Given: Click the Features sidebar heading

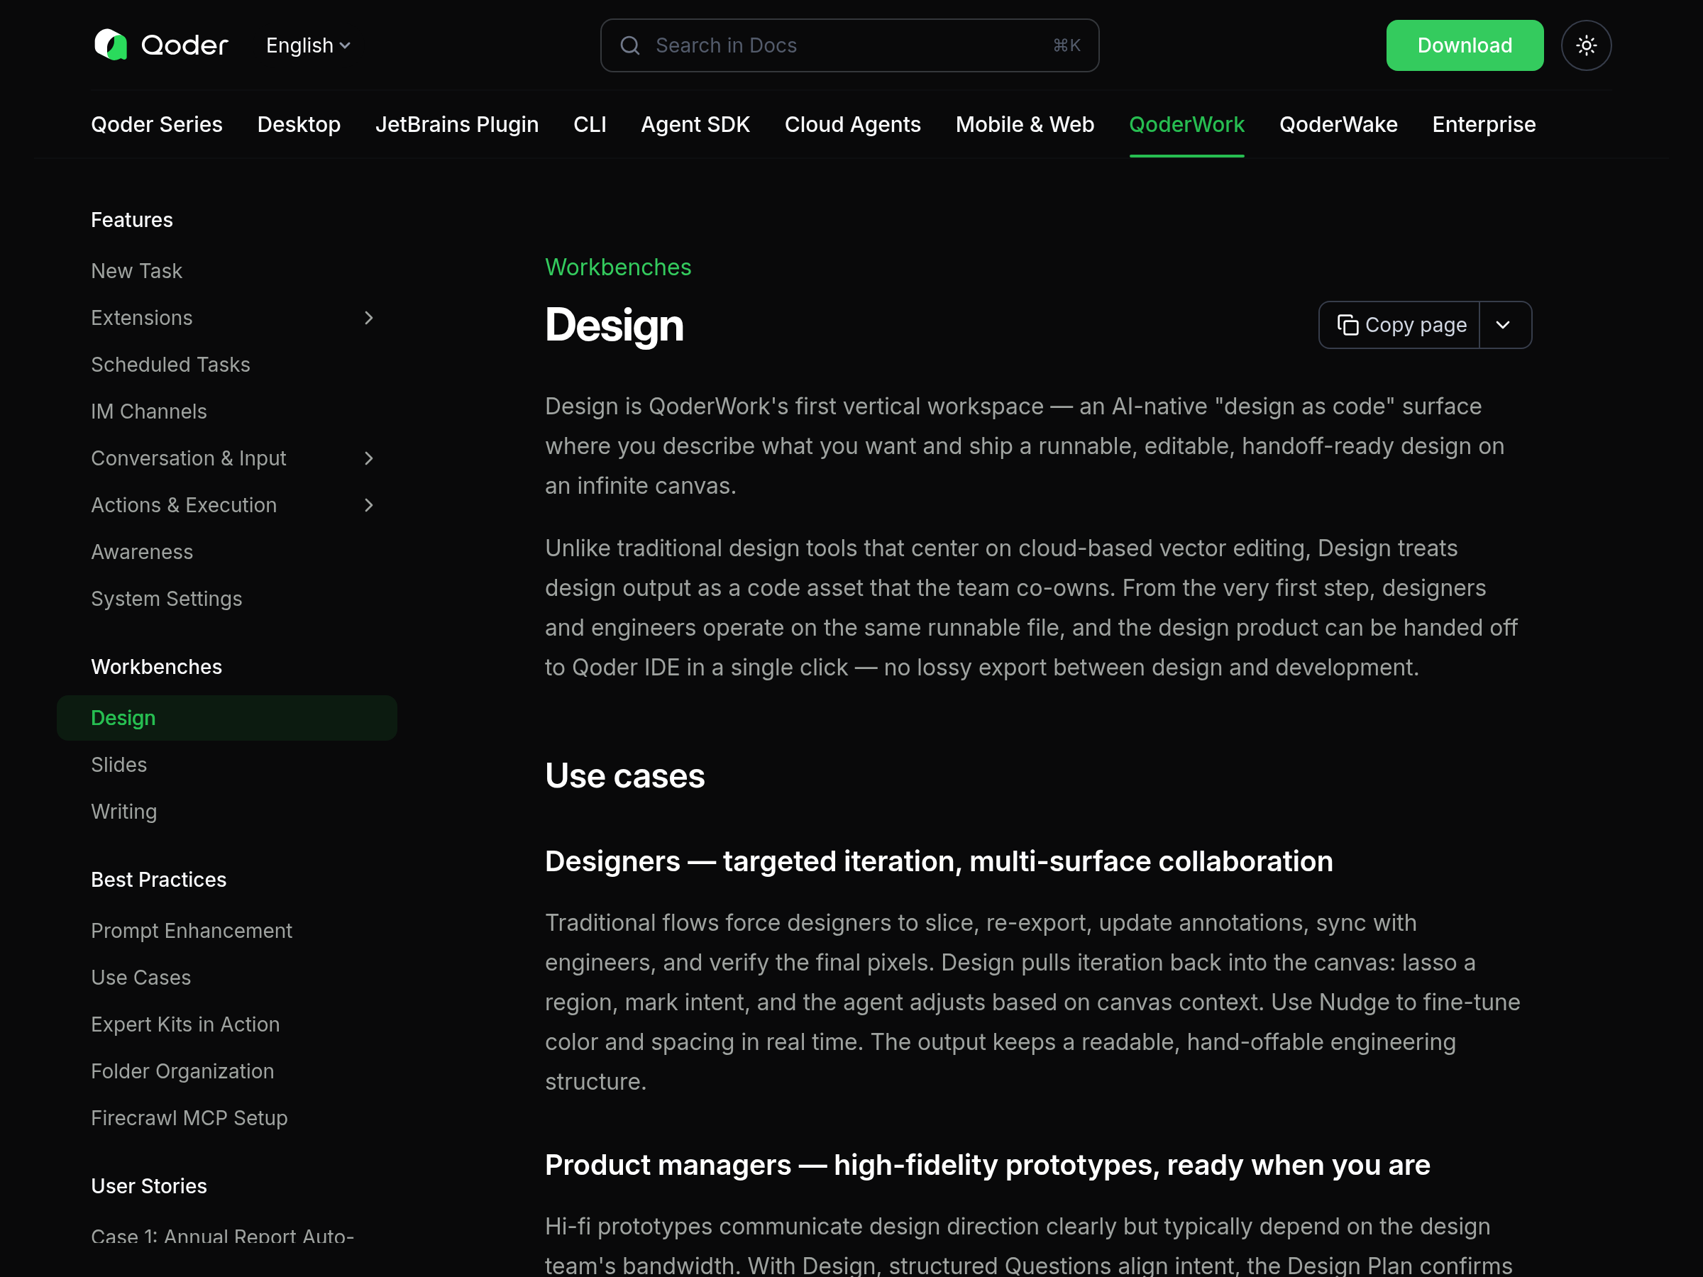Looking at the screenshot, I should pos(132,220).
